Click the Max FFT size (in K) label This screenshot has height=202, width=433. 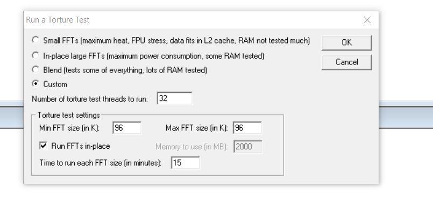197,128
